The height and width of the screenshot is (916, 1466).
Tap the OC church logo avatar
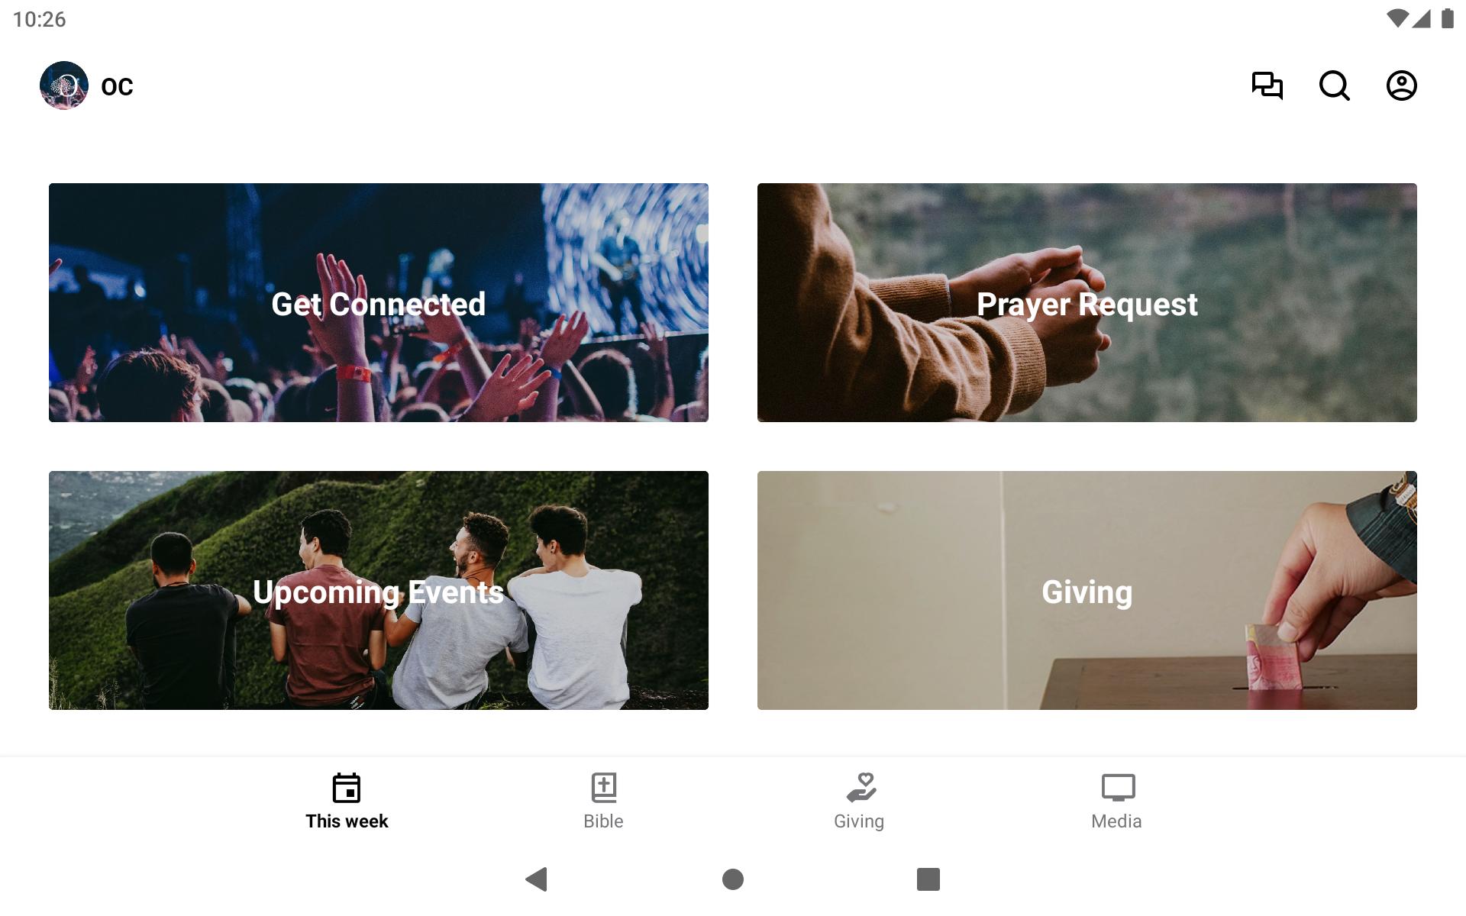(64, 85)
